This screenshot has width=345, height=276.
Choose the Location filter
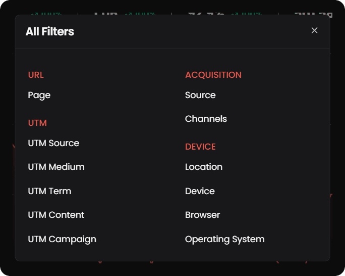click(x=203, y=167)
